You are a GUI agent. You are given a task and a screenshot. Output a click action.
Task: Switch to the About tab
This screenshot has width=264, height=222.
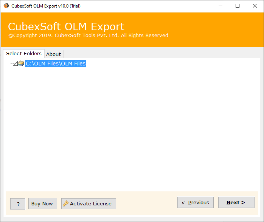53,54
